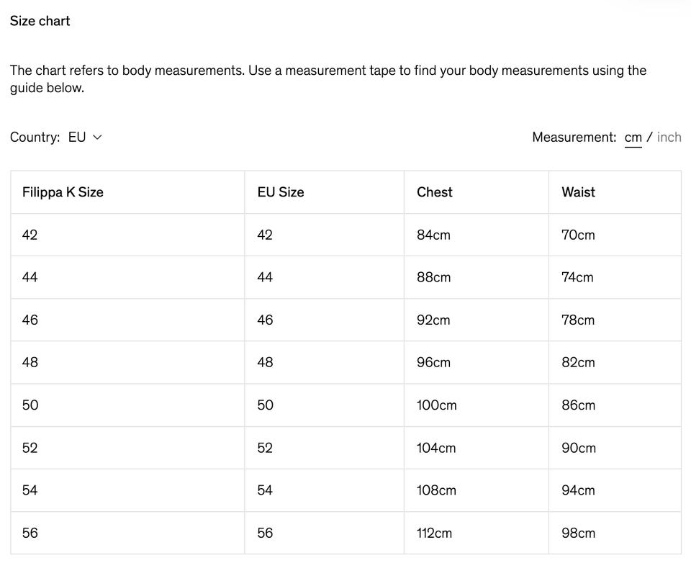691x581 pixels.
Task: Click the EU Size column header
Action: (x=281, y=192)
